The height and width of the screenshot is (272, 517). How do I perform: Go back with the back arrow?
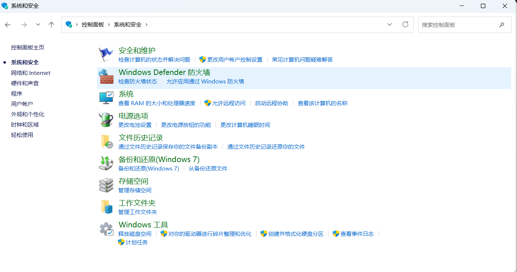(8, 25)
